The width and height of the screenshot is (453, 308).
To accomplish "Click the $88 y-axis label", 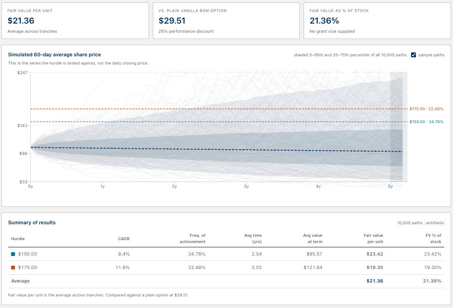I will pos(23,154).
